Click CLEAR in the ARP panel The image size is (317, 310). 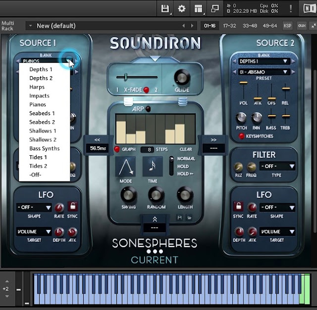click(x=186, y=149)
